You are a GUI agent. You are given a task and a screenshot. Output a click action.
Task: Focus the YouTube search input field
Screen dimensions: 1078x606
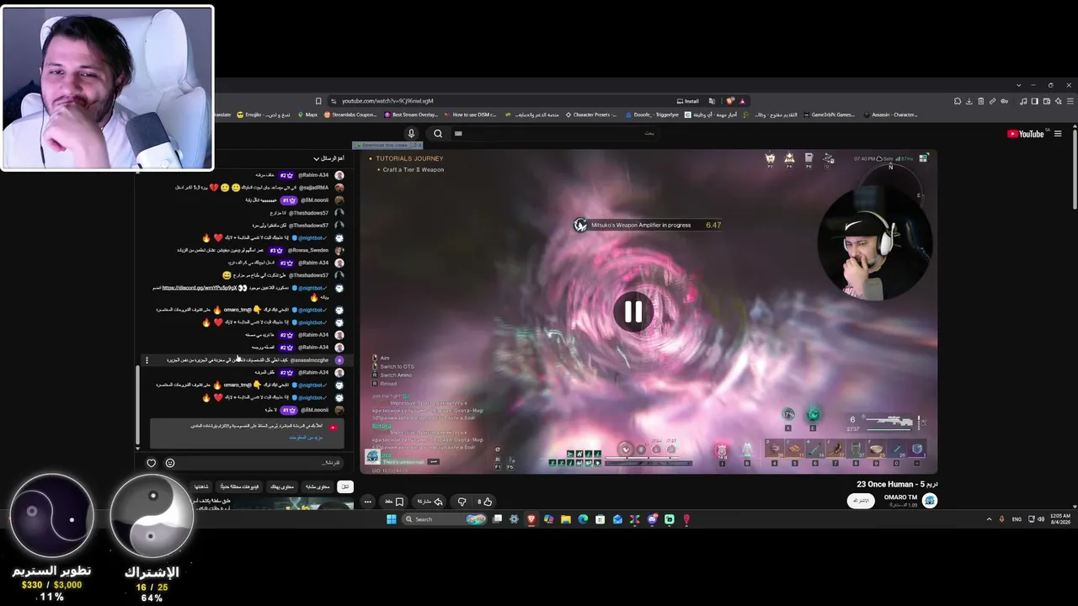tap(556, 133)
